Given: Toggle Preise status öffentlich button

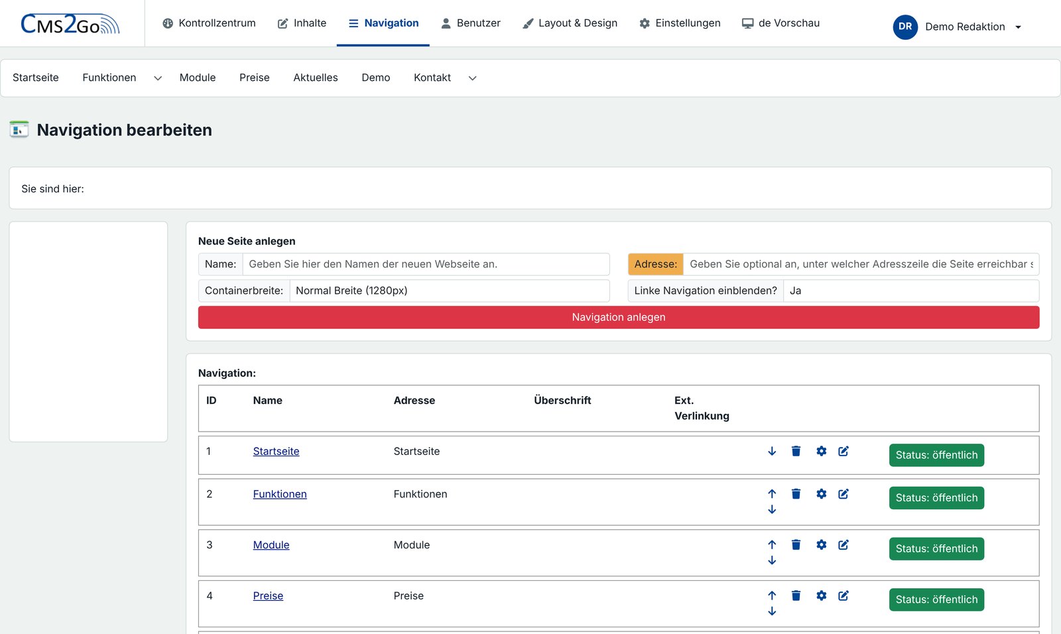Looking at the screenshot, I should click(x=936, y=600).
